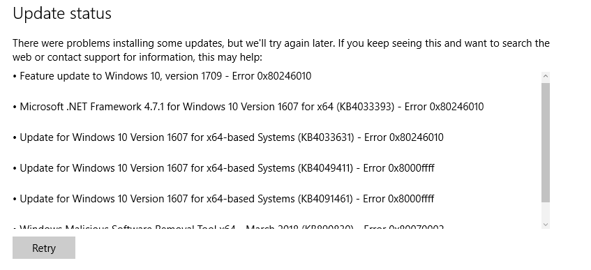Image resolution: width=591 pixels, height=270 pixels.
Task: Click the scroll down arrow of the update list
Action: click(x=546, y=224)
